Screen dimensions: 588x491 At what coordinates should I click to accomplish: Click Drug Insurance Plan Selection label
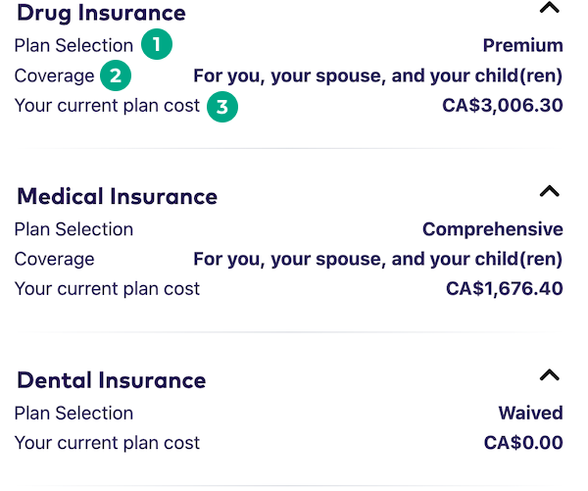(x=73, y=45)
